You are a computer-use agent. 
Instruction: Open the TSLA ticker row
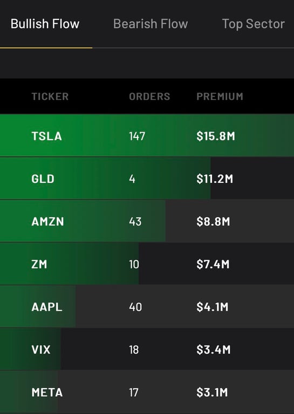(x=147, y=135)
